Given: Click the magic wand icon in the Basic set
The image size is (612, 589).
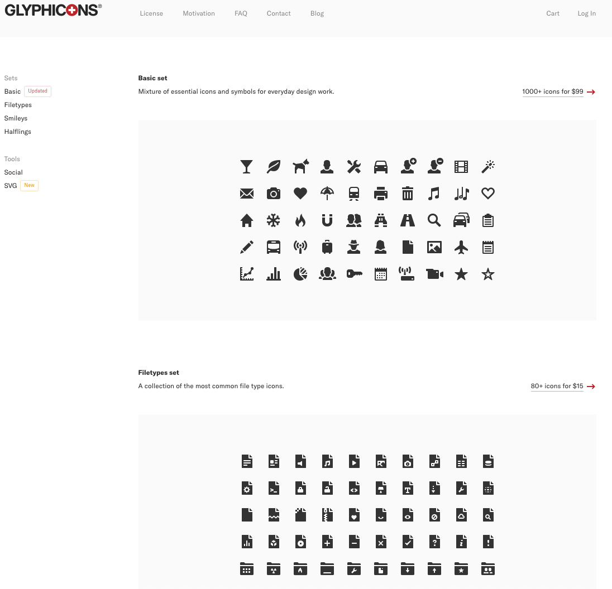Looking at the screenshot, I should (487, 166).
